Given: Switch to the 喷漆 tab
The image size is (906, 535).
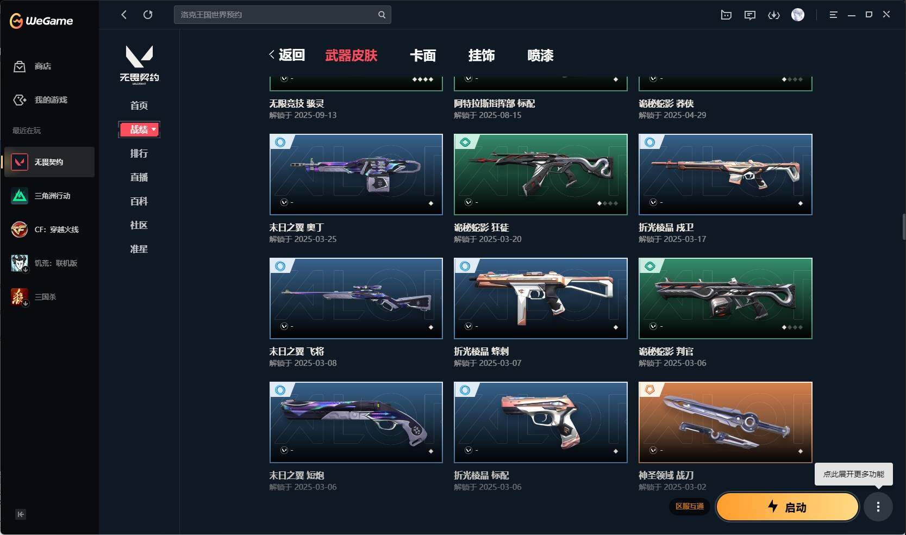Looking at the screenshot, I should [x=540, y=55].
